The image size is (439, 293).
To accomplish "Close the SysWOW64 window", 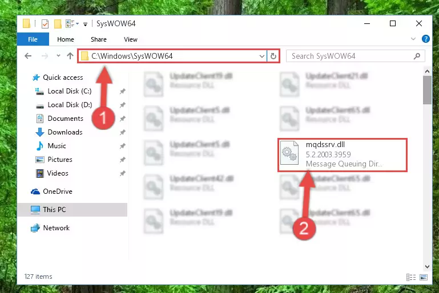I will point(419,23).
